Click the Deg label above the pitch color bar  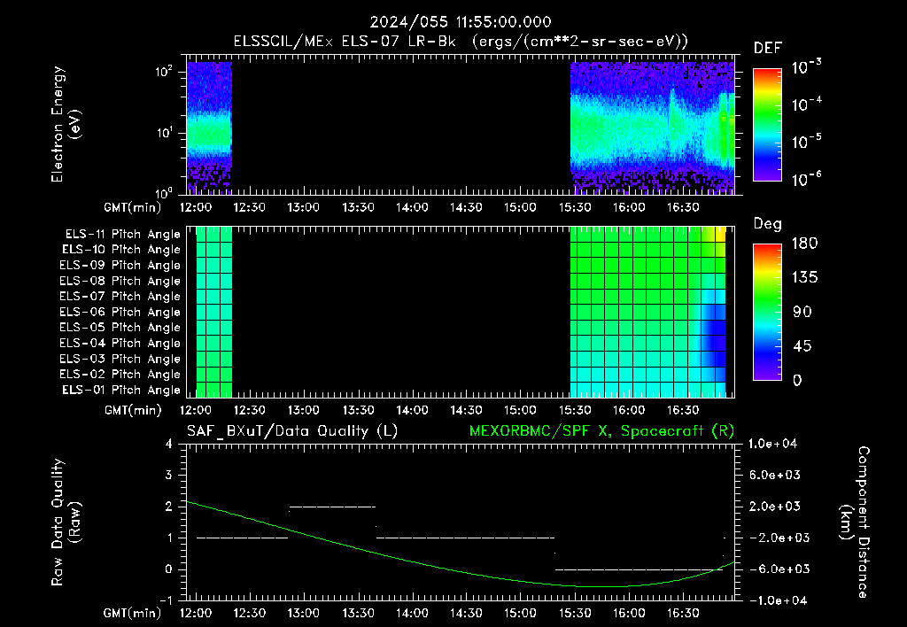[767, 224]
